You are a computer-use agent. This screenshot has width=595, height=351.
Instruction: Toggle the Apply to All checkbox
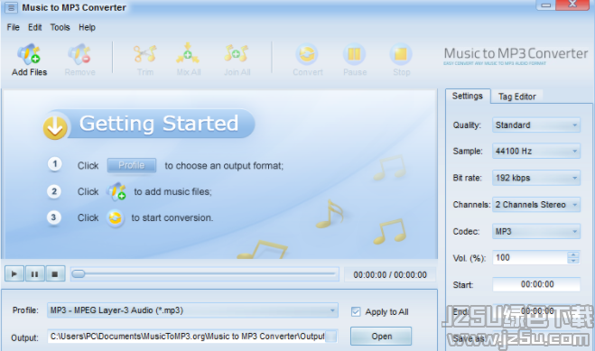356,311
